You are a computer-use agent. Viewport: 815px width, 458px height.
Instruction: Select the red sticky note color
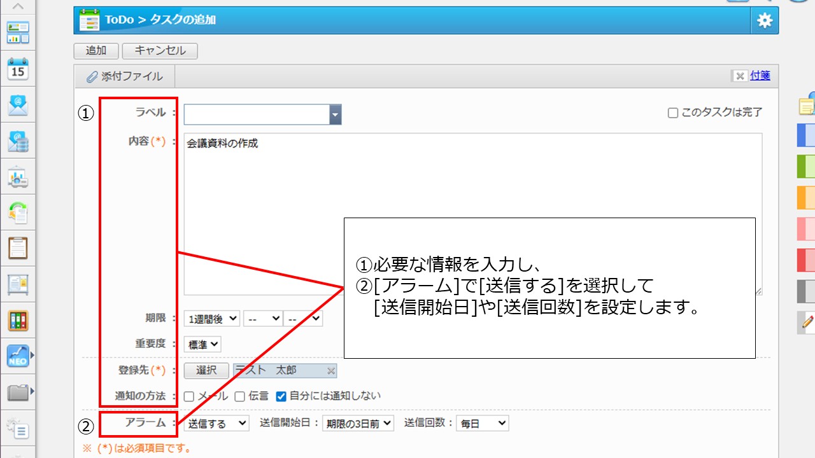(806, 260)
